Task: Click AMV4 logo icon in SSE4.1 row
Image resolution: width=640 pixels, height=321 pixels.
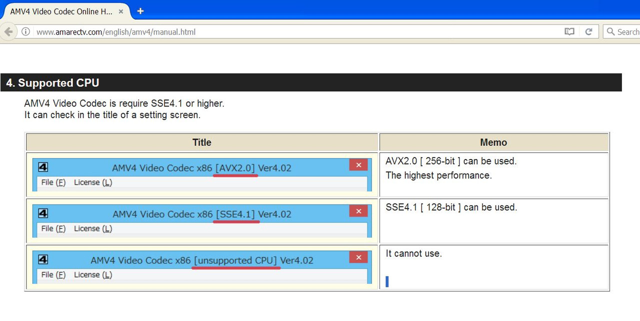Action: [43, 213]
